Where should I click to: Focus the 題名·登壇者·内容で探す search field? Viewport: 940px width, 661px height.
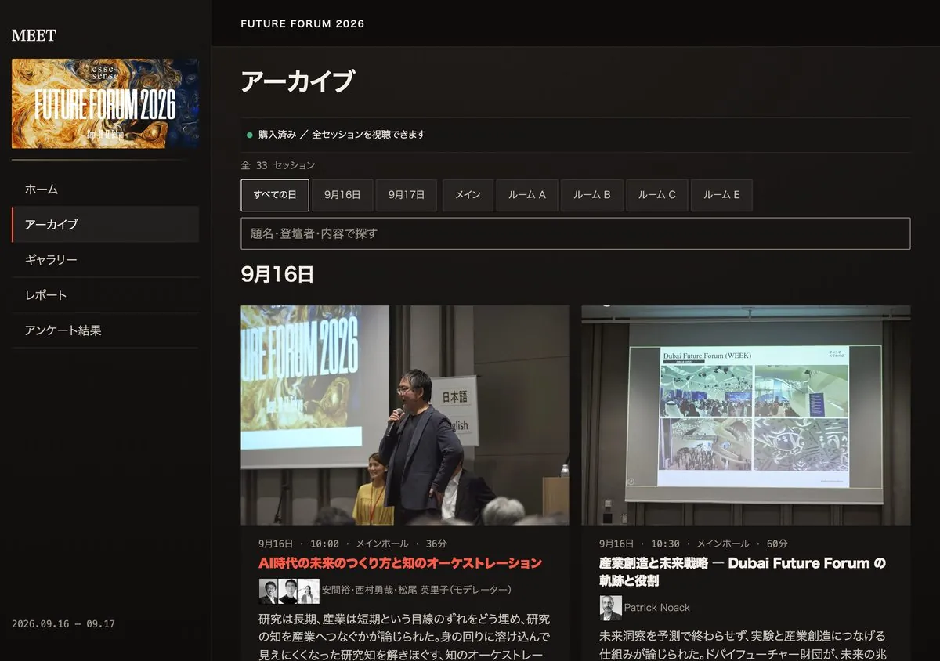click(x=576, y=233)
